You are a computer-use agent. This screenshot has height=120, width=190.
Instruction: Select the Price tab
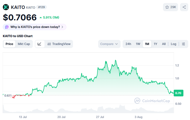click(x=9, y=44)
